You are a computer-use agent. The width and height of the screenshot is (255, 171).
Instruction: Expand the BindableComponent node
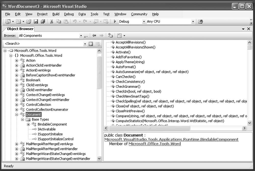tap(28, 124)
